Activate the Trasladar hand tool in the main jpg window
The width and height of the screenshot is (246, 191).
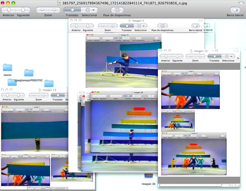(72, 10)
